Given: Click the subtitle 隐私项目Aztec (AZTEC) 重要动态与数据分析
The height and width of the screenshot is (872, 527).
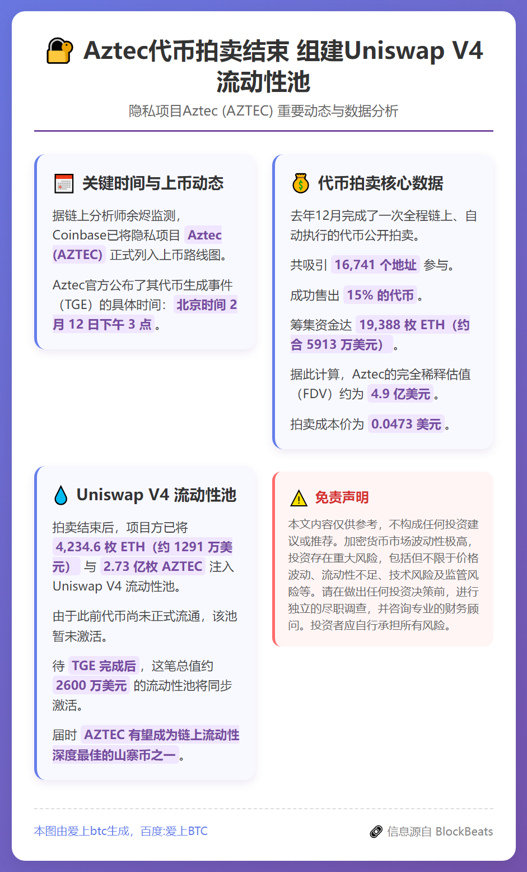Looking at the screenshot, I should pyautogui.click(x=263, y=111).
